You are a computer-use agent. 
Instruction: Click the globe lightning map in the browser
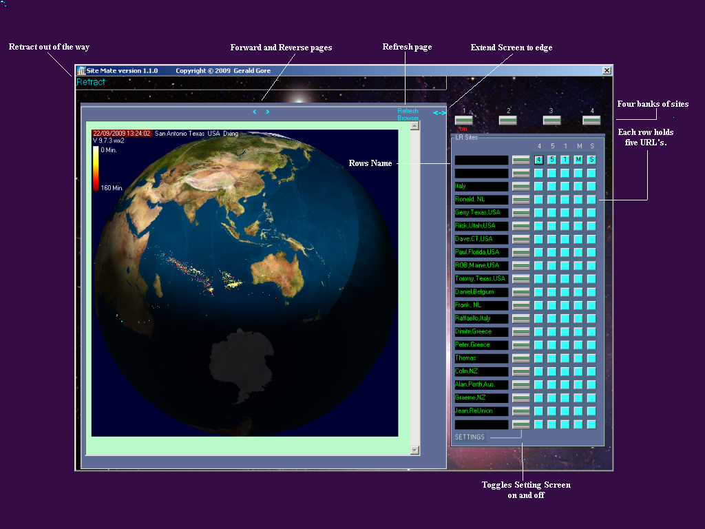(244, 283)
